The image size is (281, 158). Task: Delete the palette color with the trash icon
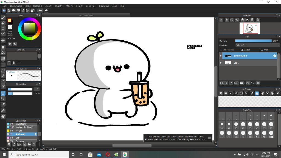coord(14,63)
